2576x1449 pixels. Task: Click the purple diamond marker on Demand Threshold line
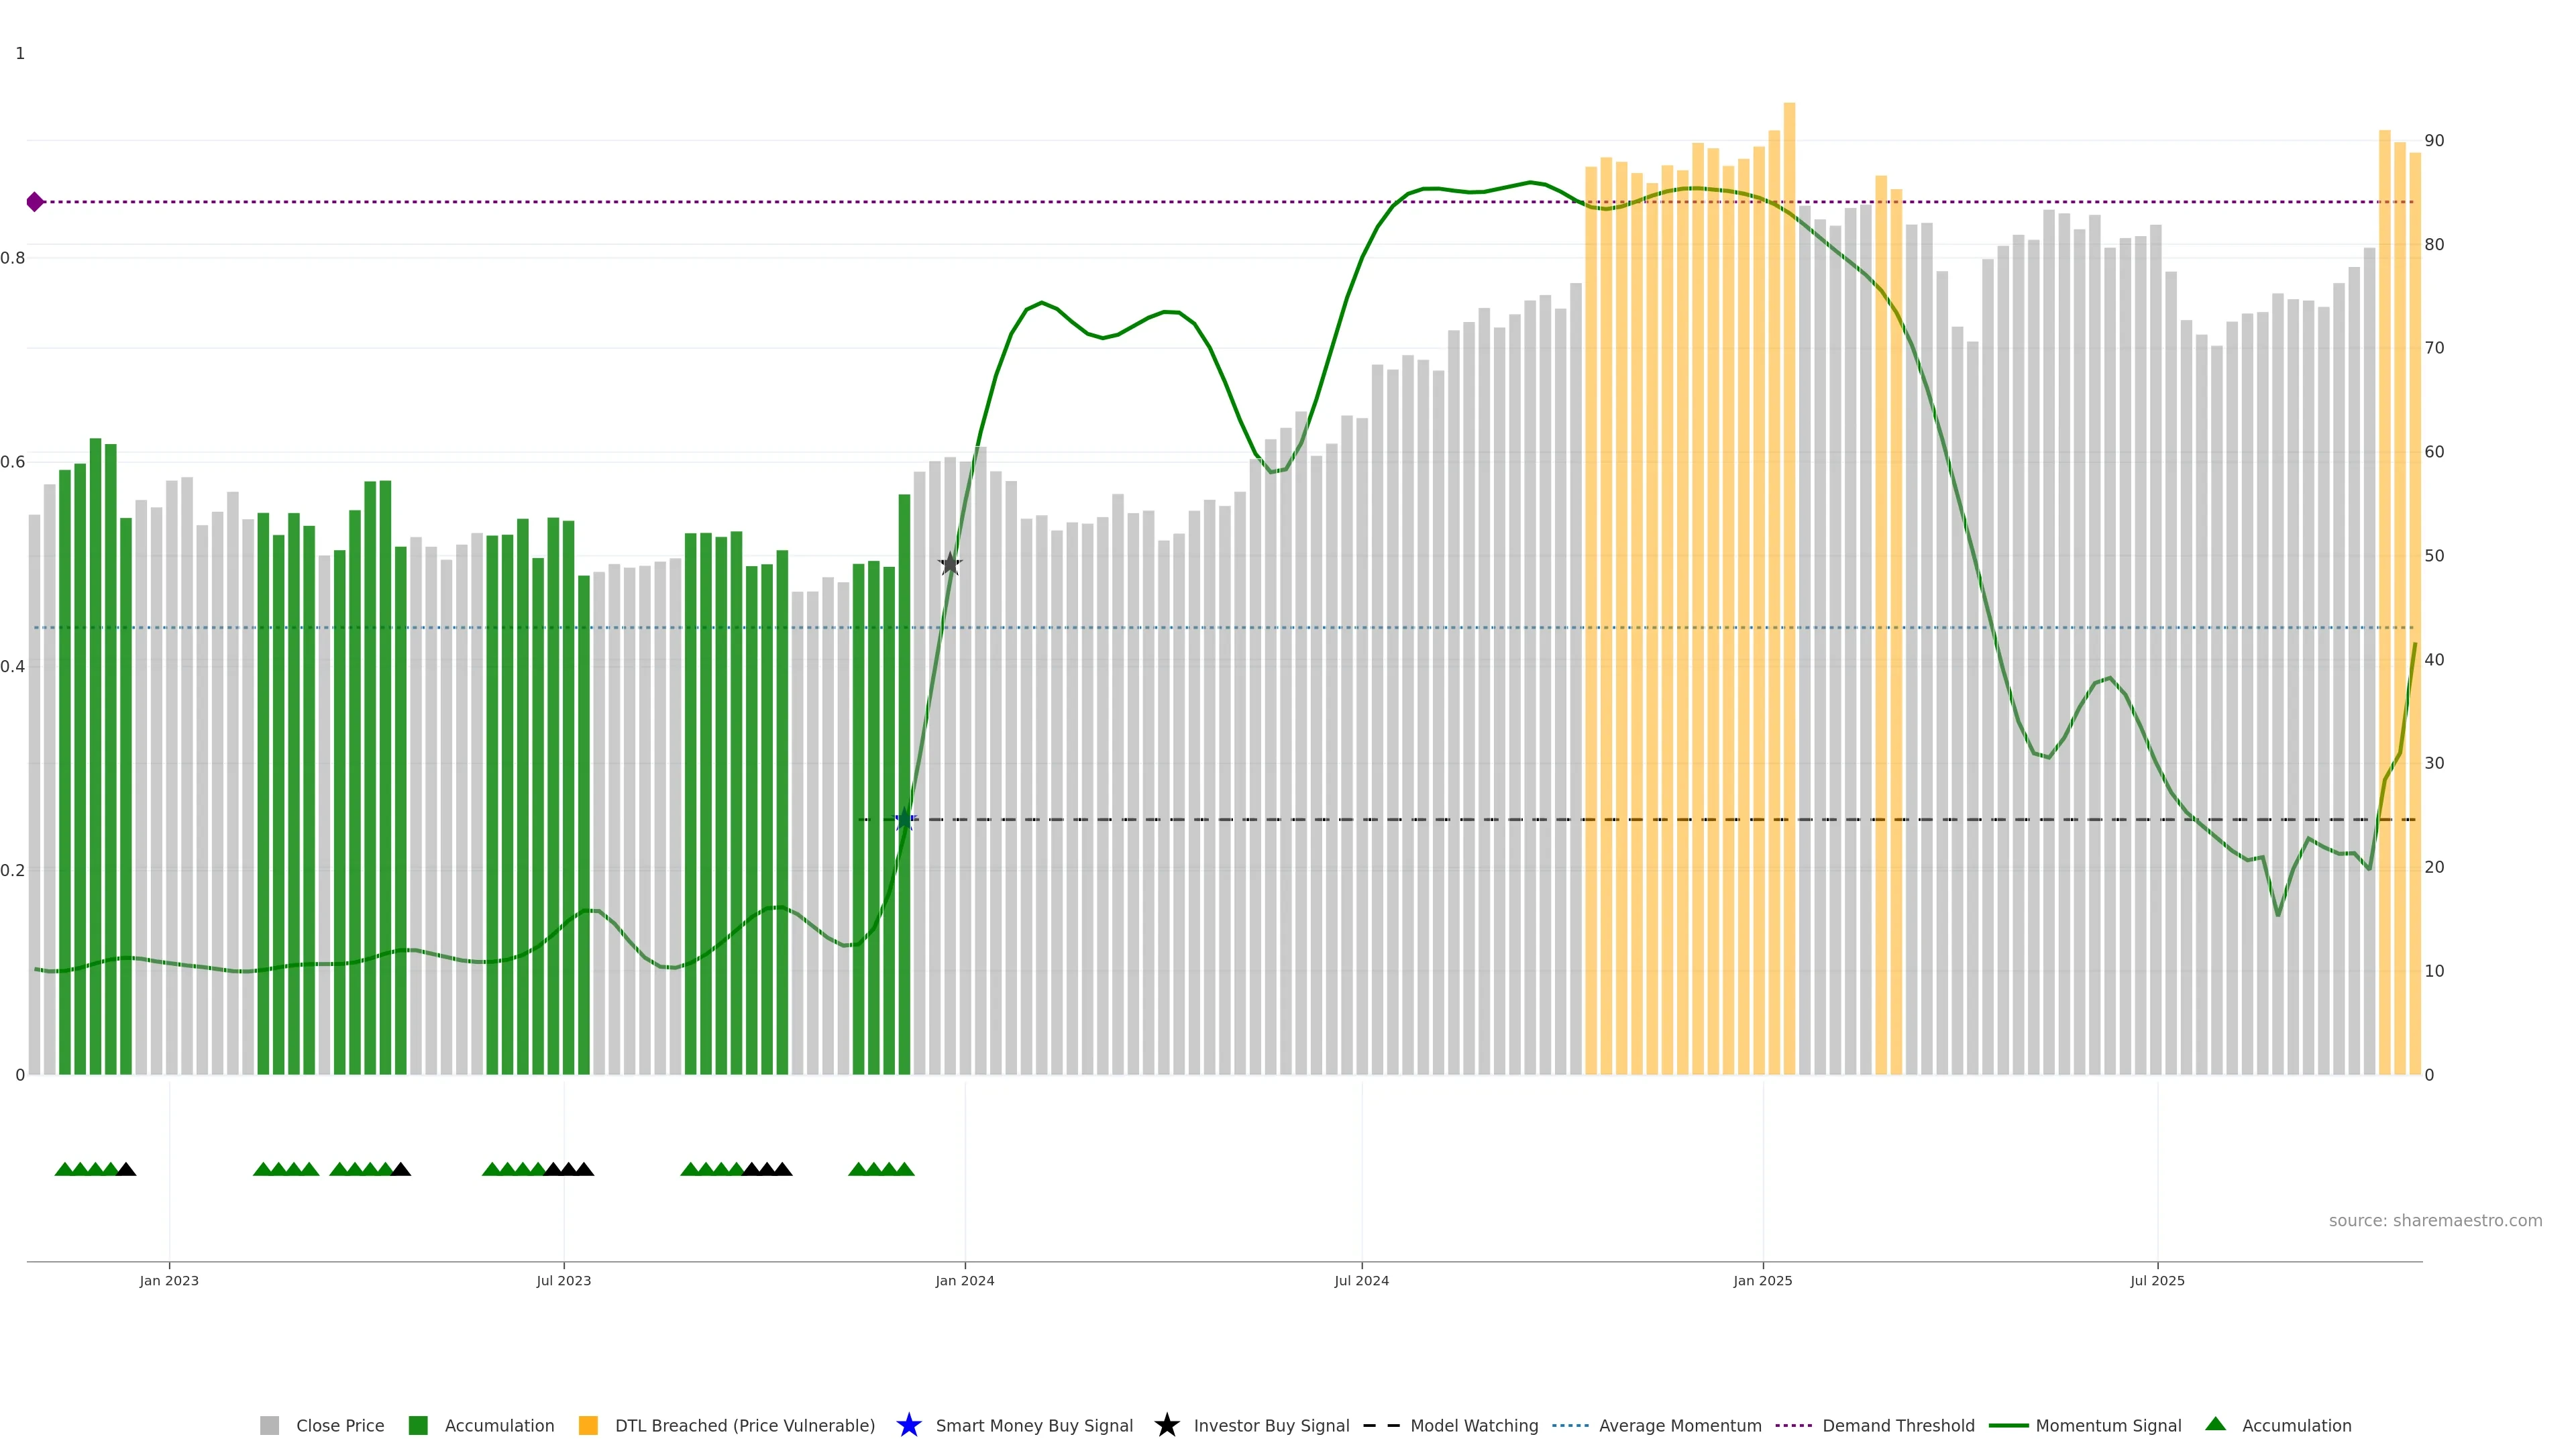pos(35,202)
